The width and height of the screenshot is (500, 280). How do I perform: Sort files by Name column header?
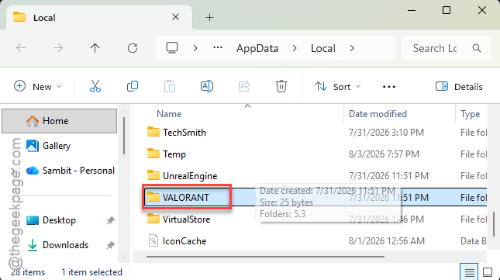169,114
